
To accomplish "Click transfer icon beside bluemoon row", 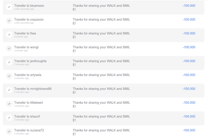I will click(x=9, y=7).
